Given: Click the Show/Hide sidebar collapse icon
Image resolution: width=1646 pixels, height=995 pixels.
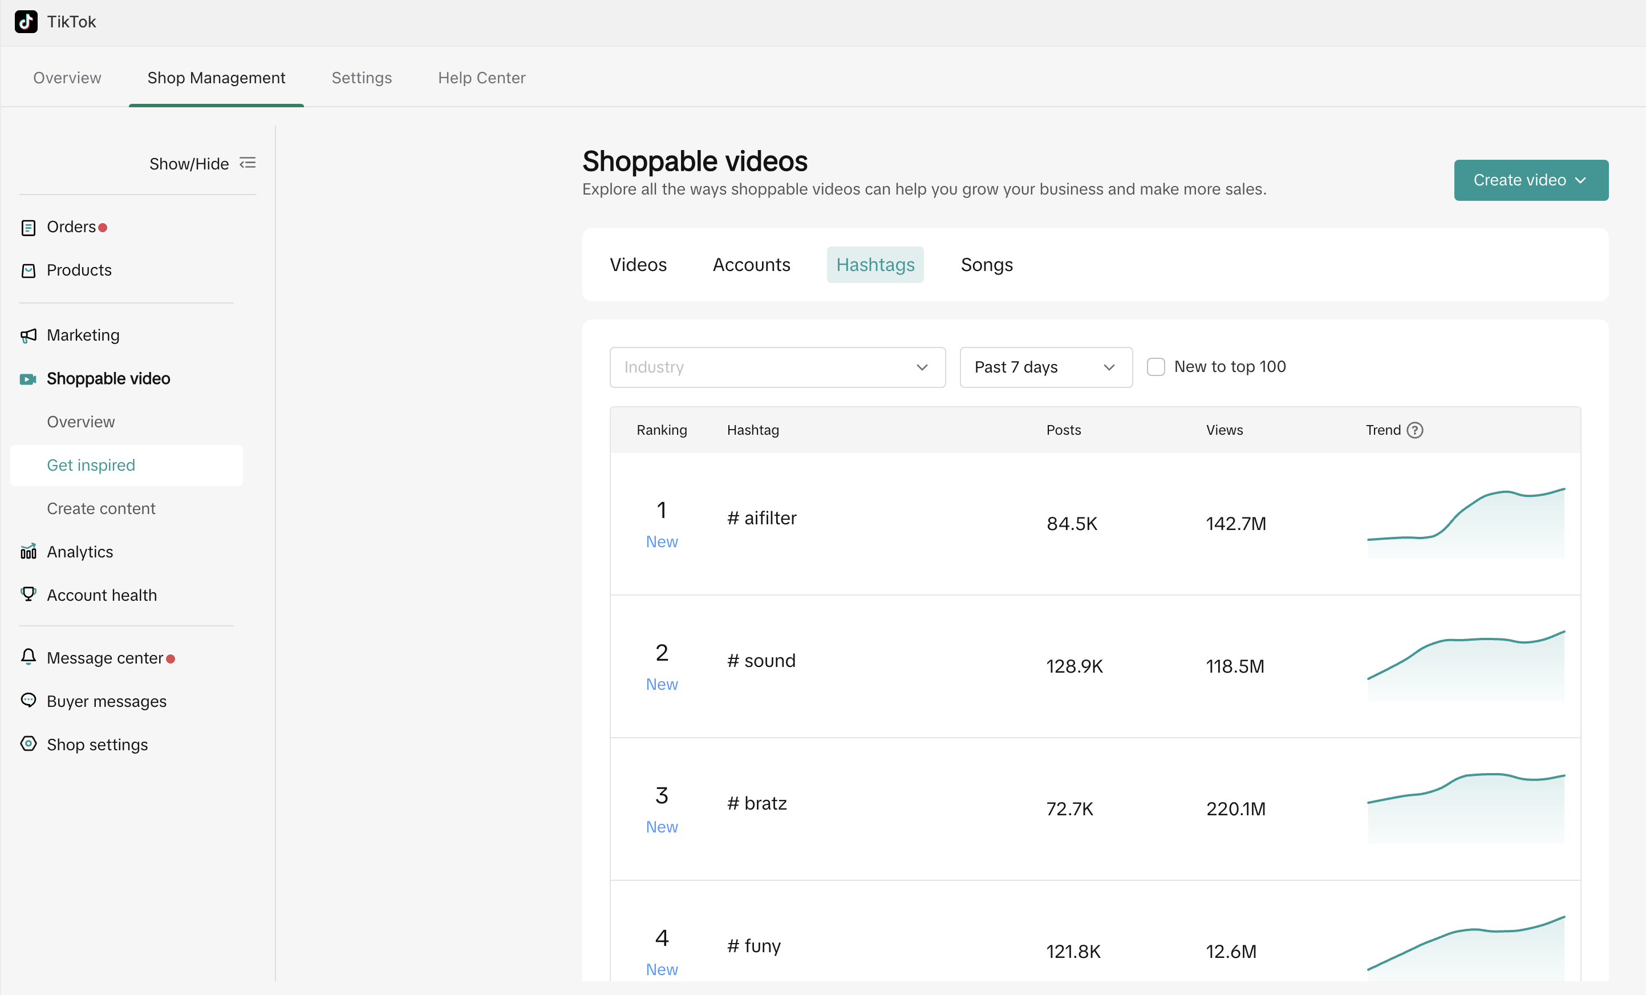Looking at the screenshot, I should (248, 163).
